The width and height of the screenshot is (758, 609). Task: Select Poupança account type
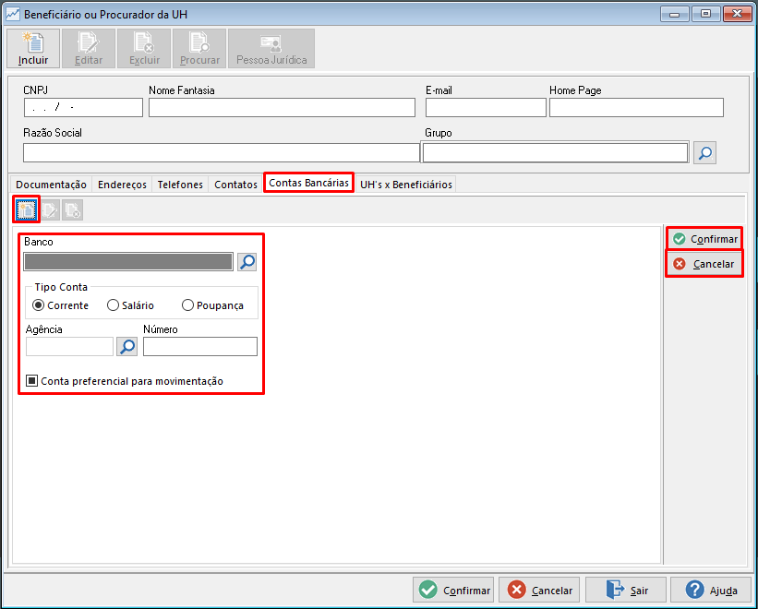tap(212, 305)
